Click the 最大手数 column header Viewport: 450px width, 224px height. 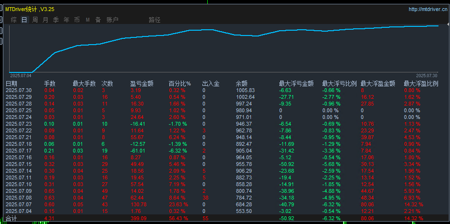point(84,84)
